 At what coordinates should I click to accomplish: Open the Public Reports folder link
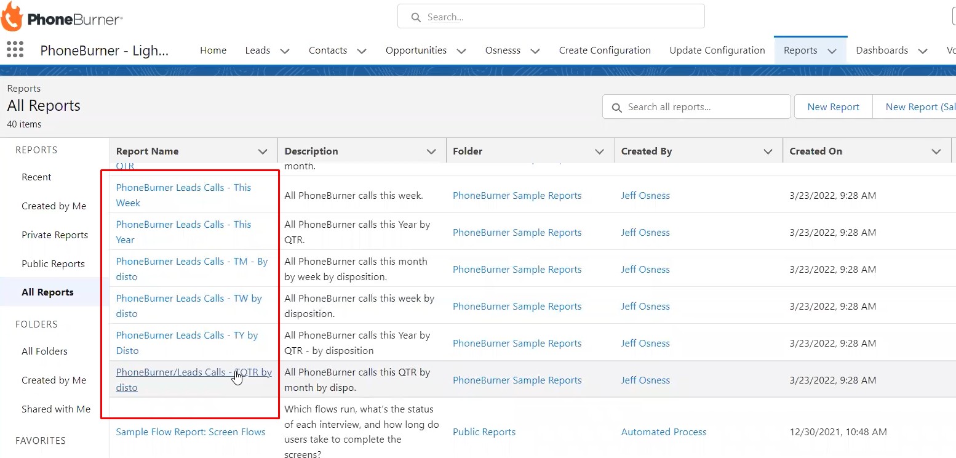click(x=484, y=432)
